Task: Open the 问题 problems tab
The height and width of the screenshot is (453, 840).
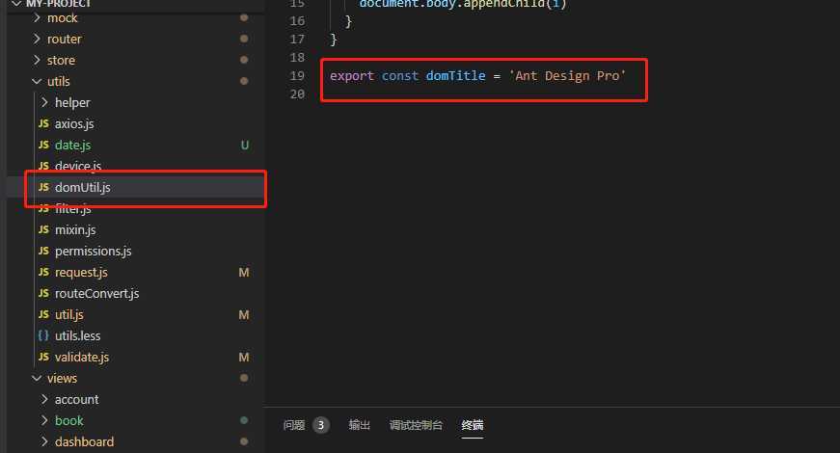Action: [x=294, y=425]
